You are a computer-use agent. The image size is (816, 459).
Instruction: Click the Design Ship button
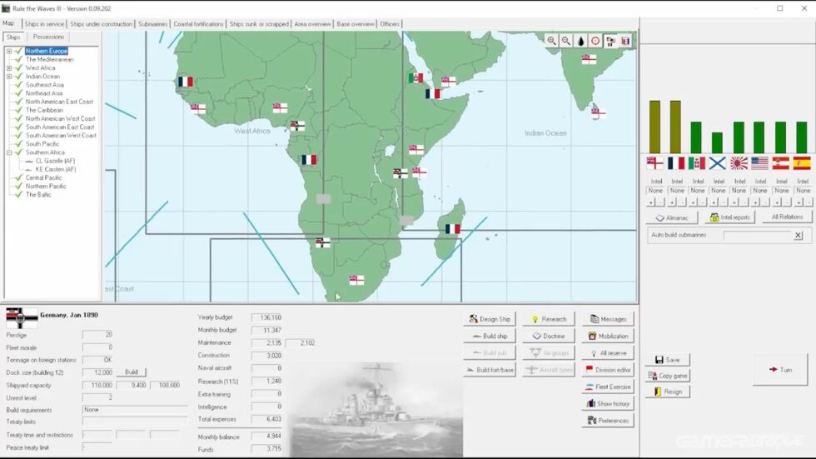[x=490, y=319]
